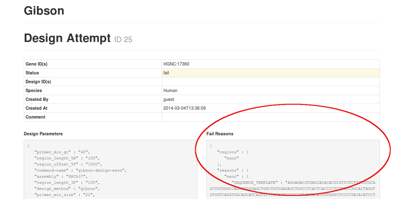Click the Design Attempt heading
The height and width of the screenshot is (199, 403).
67,38
